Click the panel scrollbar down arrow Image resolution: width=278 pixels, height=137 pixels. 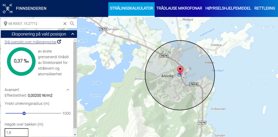coord(75,135)
